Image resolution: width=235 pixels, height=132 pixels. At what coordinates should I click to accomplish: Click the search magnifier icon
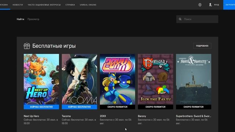tap(180, 19)
